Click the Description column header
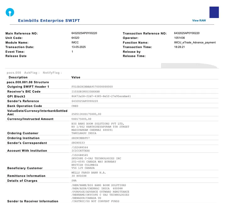Image resolution: width=226 pixels, height=203 pixels. click(x=18, y=77)
